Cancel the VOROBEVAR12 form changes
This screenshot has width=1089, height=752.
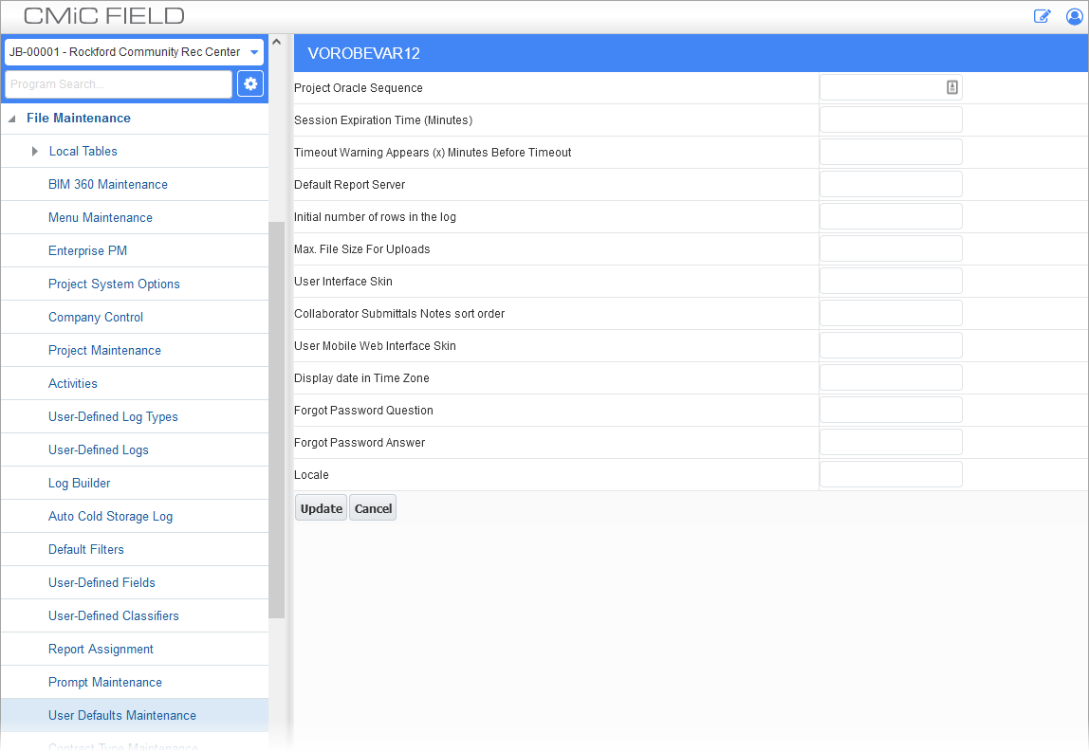pos(372,507)
